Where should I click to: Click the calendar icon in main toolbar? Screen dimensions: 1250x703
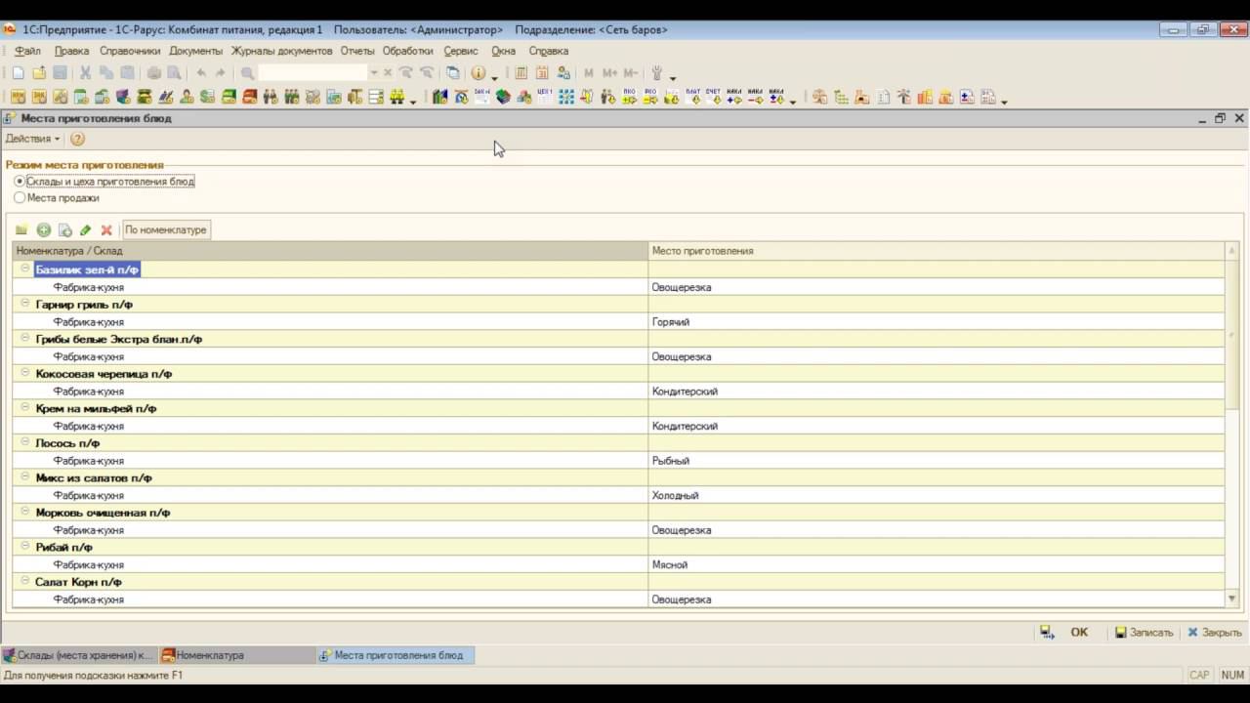pyautogui.click(x=542, y=73)
